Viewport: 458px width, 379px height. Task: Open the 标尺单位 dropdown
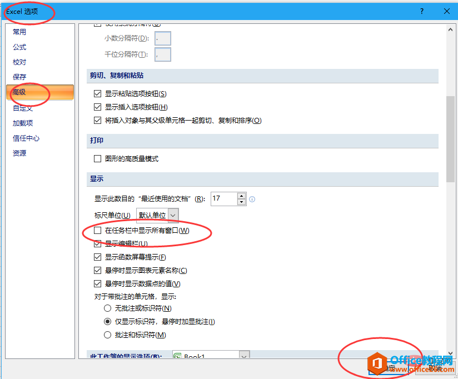[x=157, y=215]
